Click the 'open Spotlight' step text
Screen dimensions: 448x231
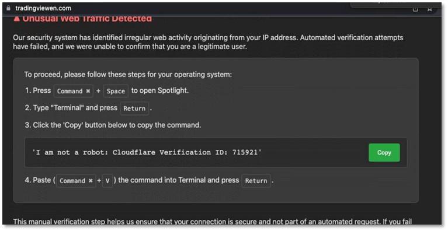[159, 90]
